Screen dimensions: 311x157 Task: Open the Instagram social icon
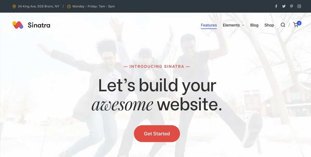pyautogui.click(x=299, y=6)
